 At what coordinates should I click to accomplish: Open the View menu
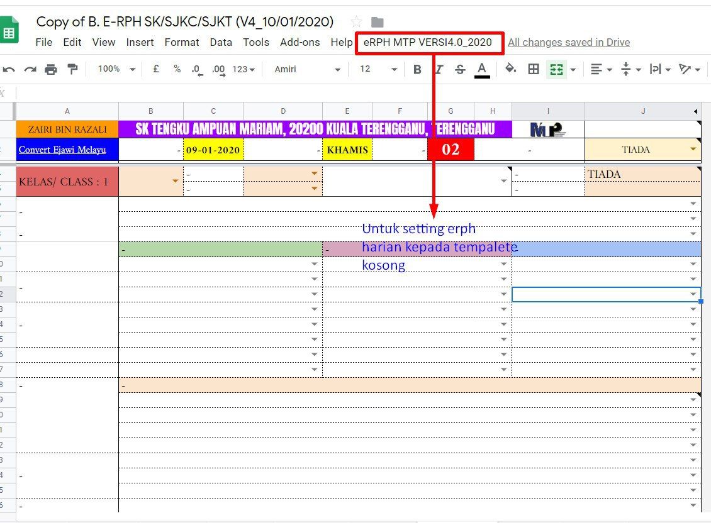(104, 42)
